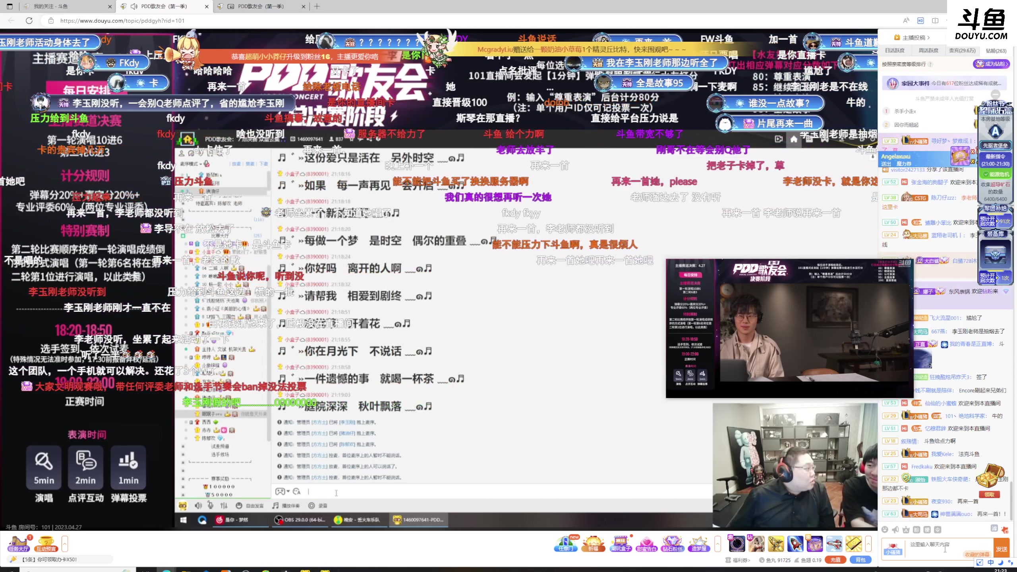The image size is (1017, 572).
Task: Open the new browser tab button
Action: pos(317,6)
